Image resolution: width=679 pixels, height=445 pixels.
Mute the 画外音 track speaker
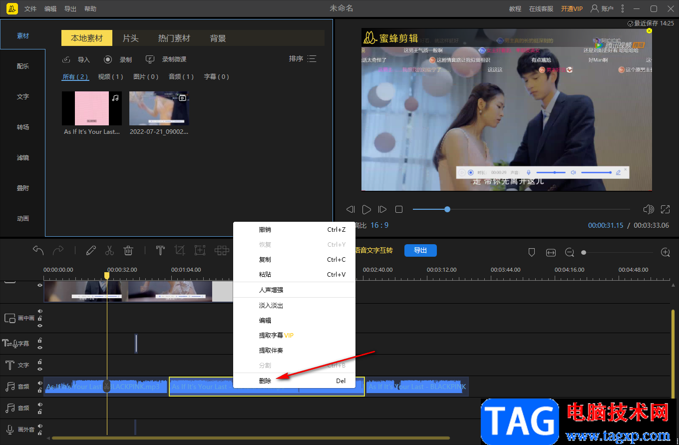click(x=40, y=426)
